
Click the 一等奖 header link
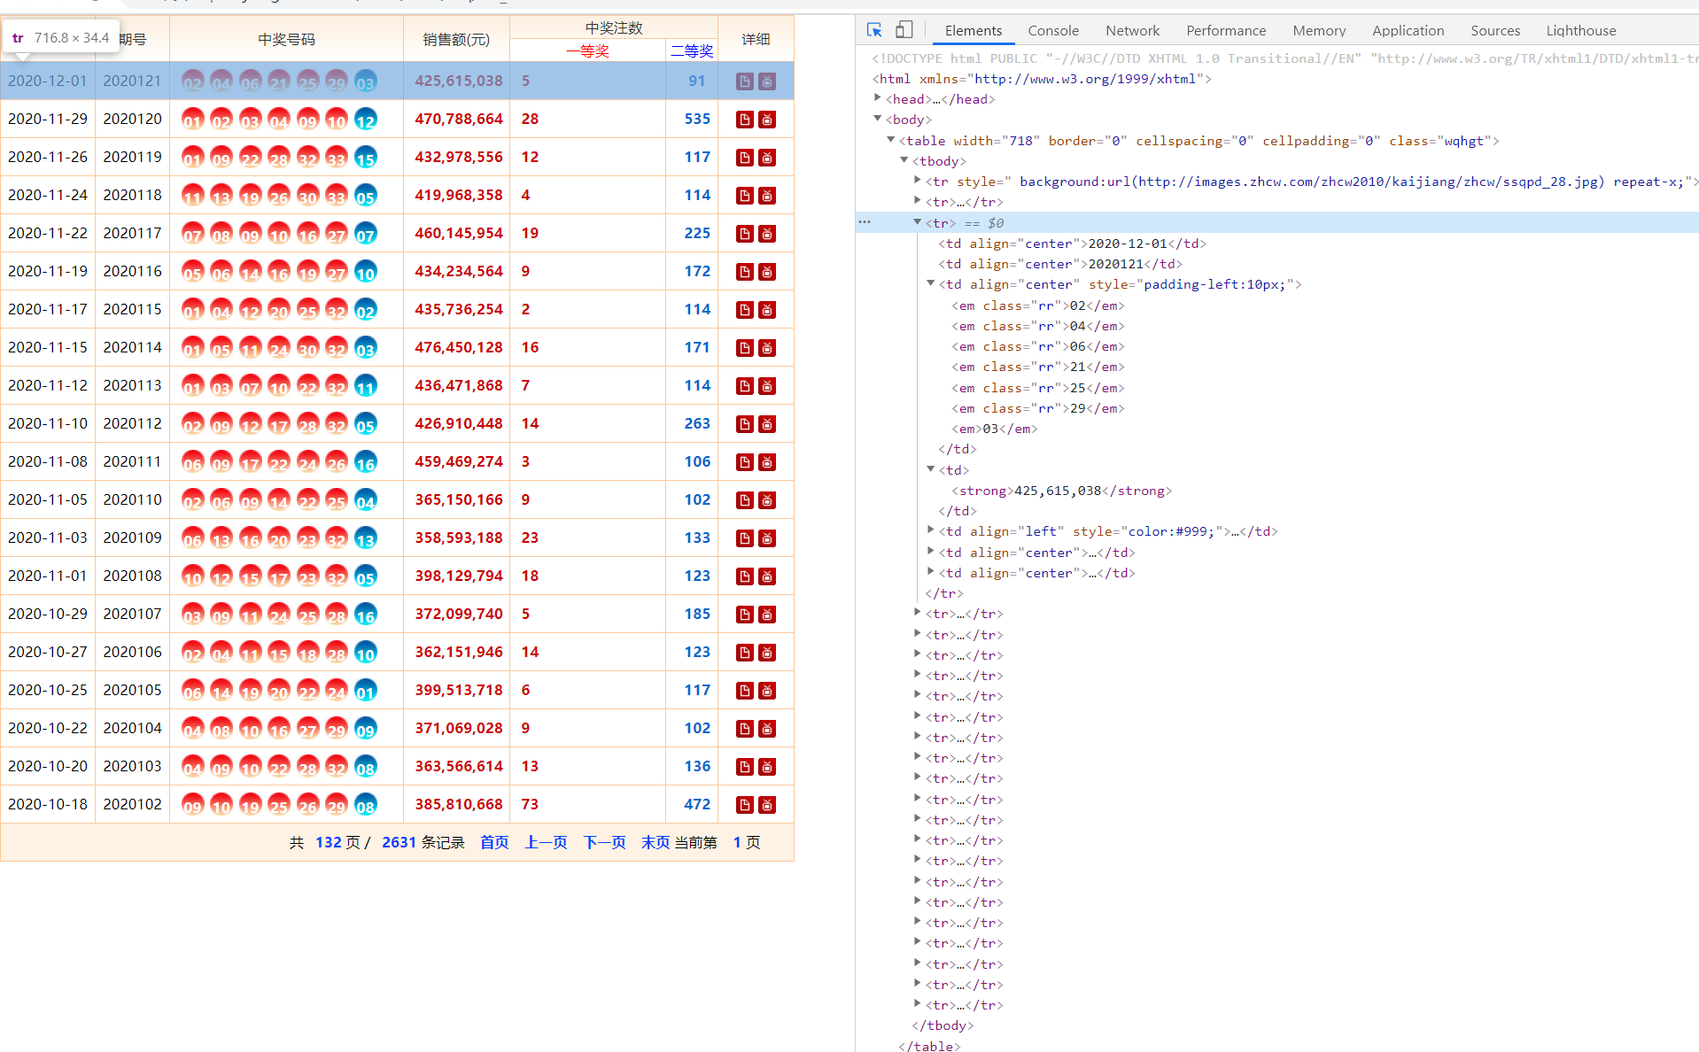588,51
